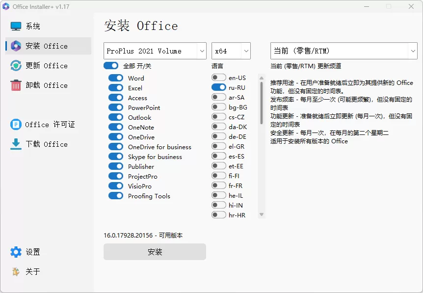
Task: Click the Office Installer+ title bar logo
Action: coord(7,6)
